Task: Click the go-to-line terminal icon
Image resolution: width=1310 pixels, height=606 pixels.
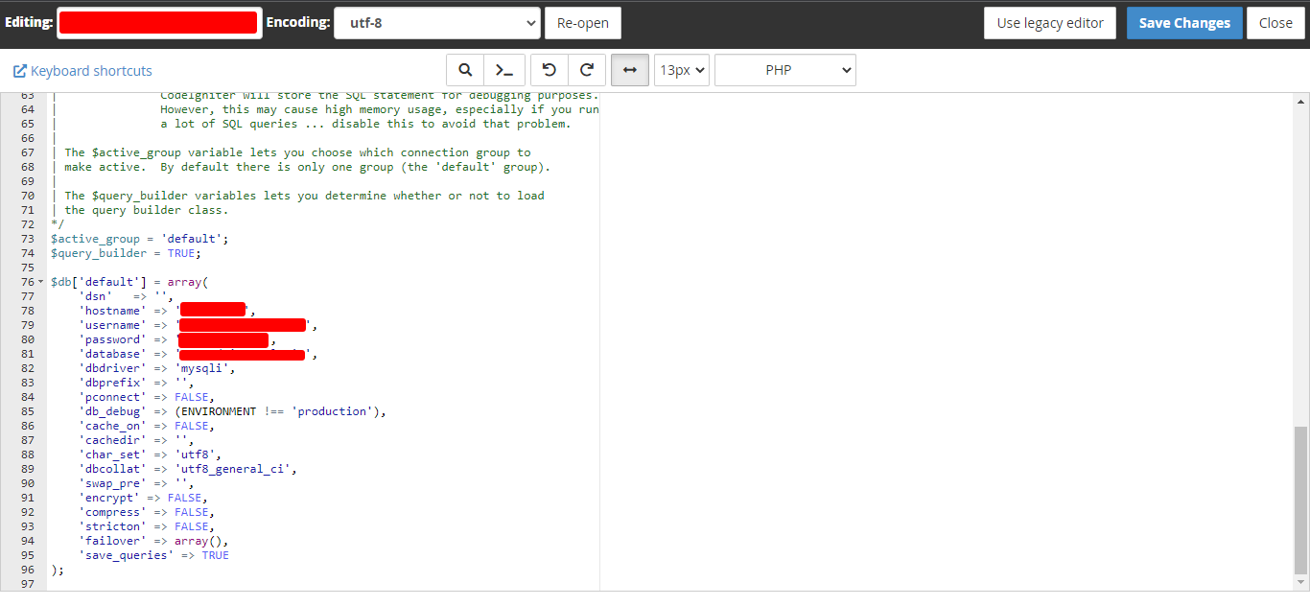Action: 503,70
